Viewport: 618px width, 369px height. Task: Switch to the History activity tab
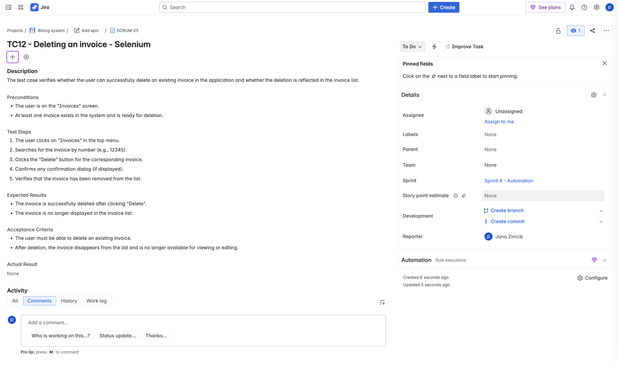point(69,301)
